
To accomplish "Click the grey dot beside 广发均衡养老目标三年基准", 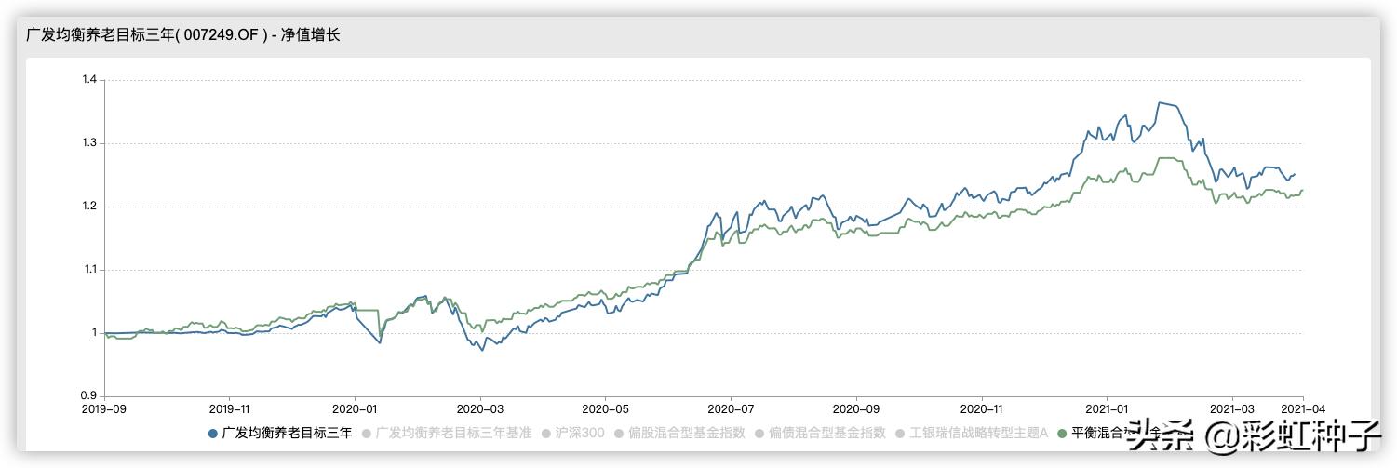I will coord(367,433).
